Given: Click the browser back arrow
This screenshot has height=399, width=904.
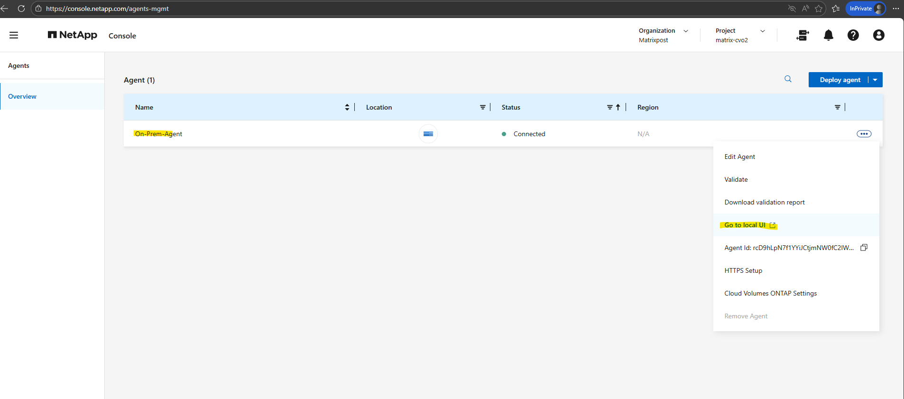Looking at the screenshot, I should 5,9.
